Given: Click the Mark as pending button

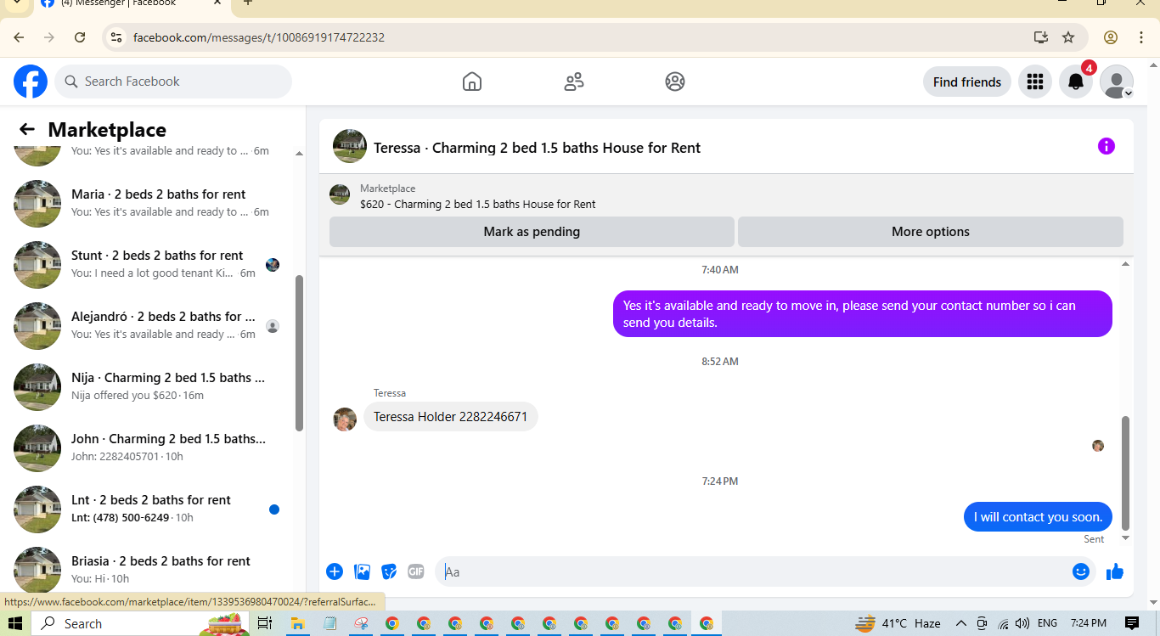Looking at the screenshot, I should (x=532, y=232).
